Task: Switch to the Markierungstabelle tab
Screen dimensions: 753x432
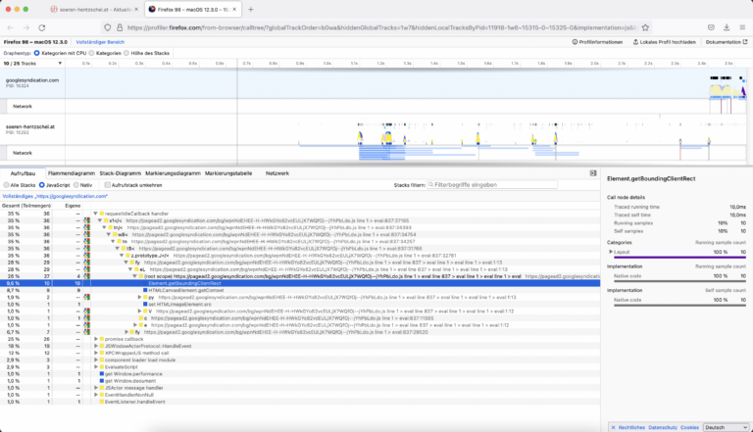Action: pos(228,173)
